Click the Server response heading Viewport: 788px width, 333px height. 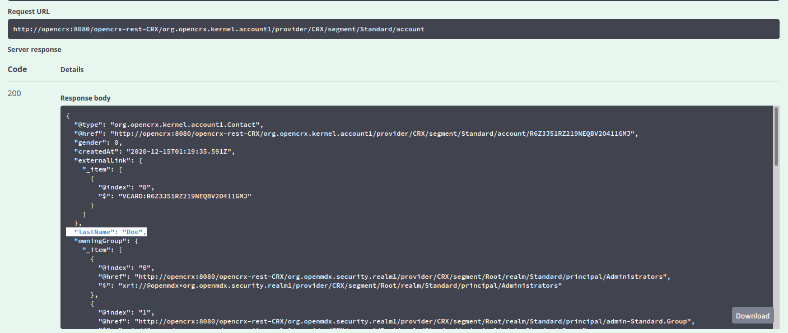pos(34,50)
